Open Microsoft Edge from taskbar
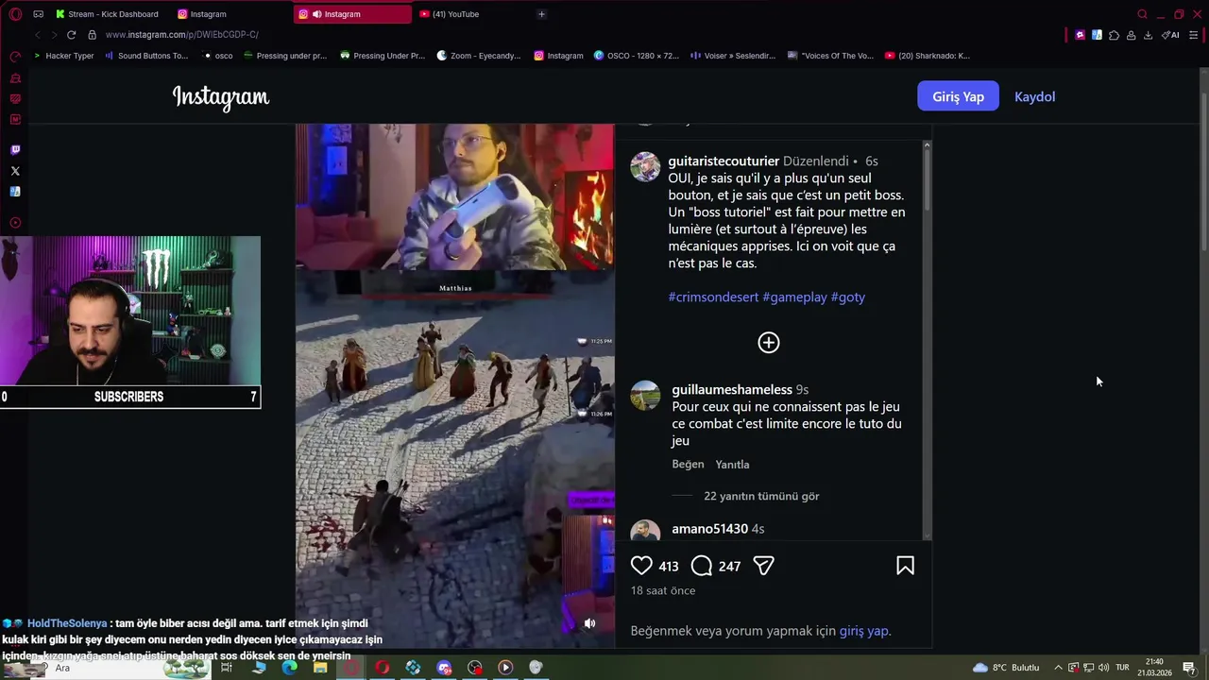This screenshot has width=1209, height=680. 289,668
